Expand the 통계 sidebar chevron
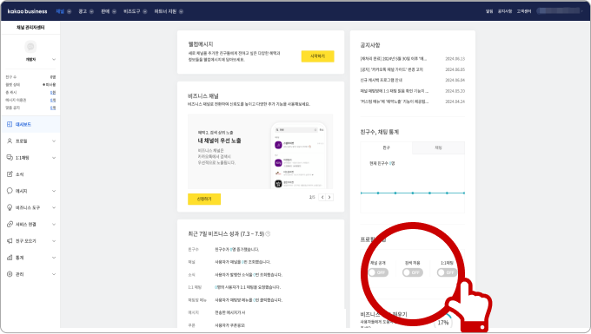 click(x=54, y=258)
